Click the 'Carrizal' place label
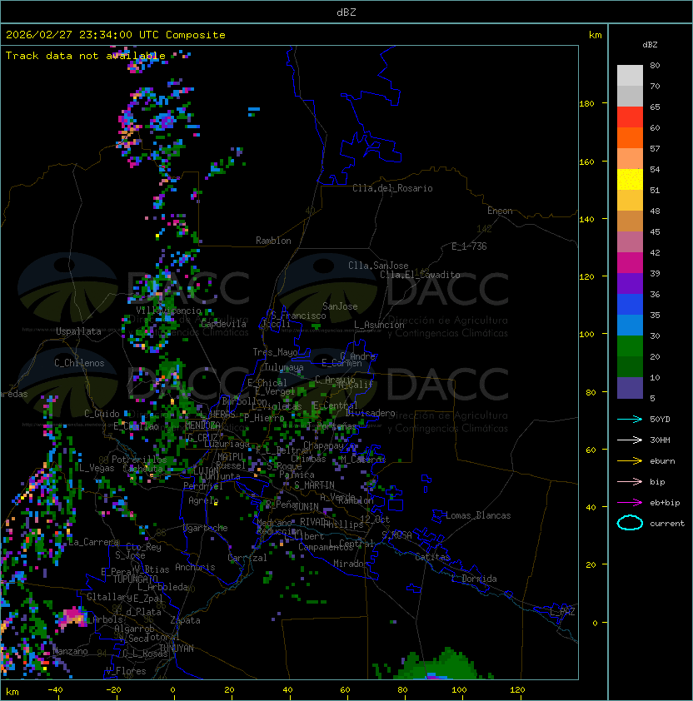 247,558
